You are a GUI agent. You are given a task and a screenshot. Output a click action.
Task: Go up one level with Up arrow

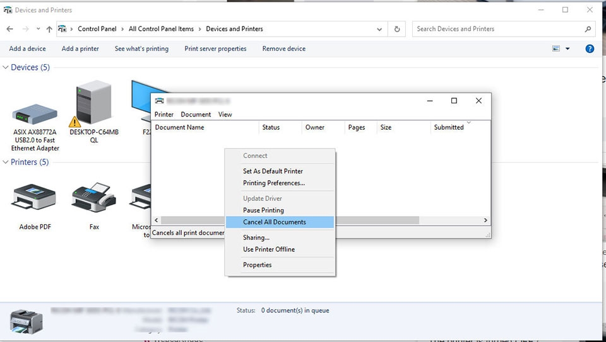click(x=49, y=29)
